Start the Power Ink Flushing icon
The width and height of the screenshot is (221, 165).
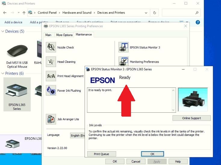point(51,90)
